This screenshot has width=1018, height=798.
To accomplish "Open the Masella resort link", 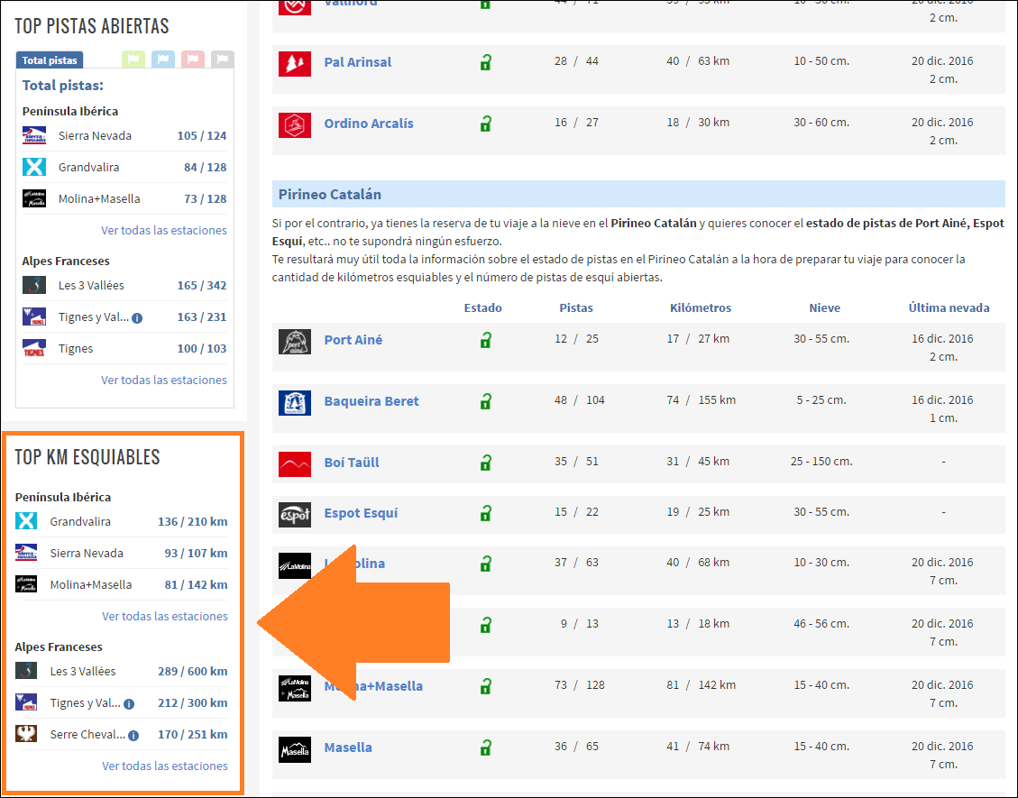I will point(348,748).
